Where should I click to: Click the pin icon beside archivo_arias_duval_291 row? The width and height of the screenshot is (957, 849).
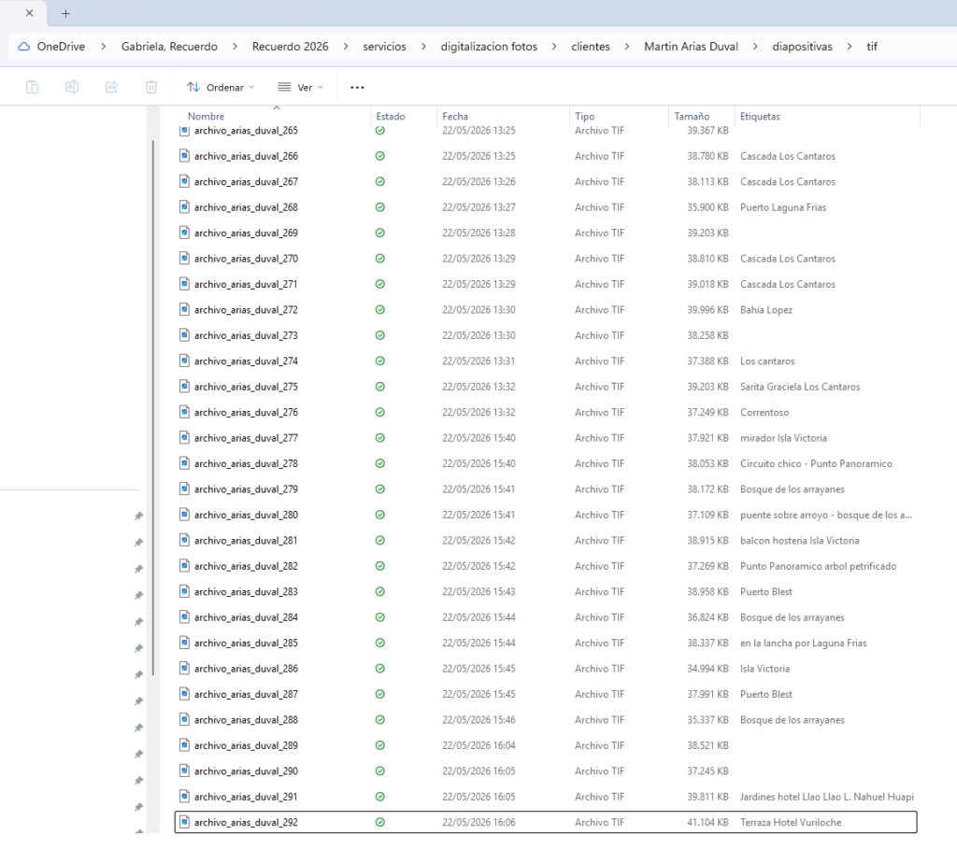pyautogui.click(x=138, y=807)
